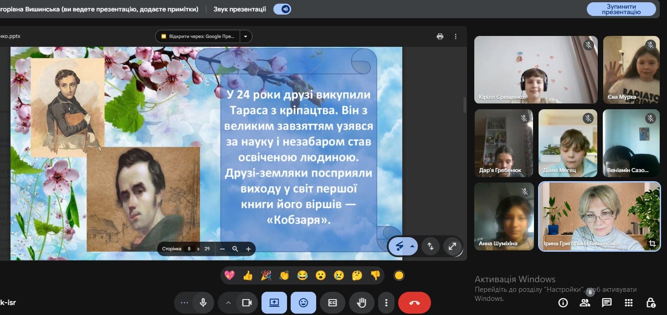Click the lightning presentation control button
The height and width of the screenshot is (315, 667).
(x=400, y=246)
